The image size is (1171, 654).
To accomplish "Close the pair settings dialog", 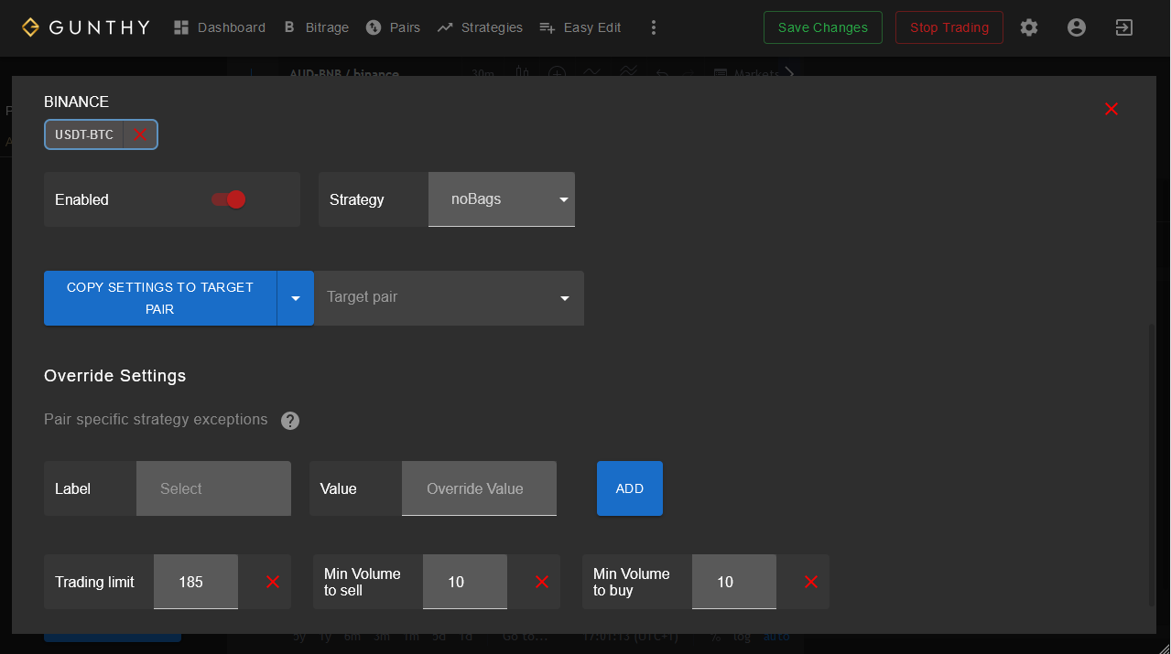I will [1111, 109].
